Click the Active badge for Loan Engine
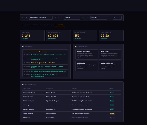147x125 pixels. pos(112,105)
